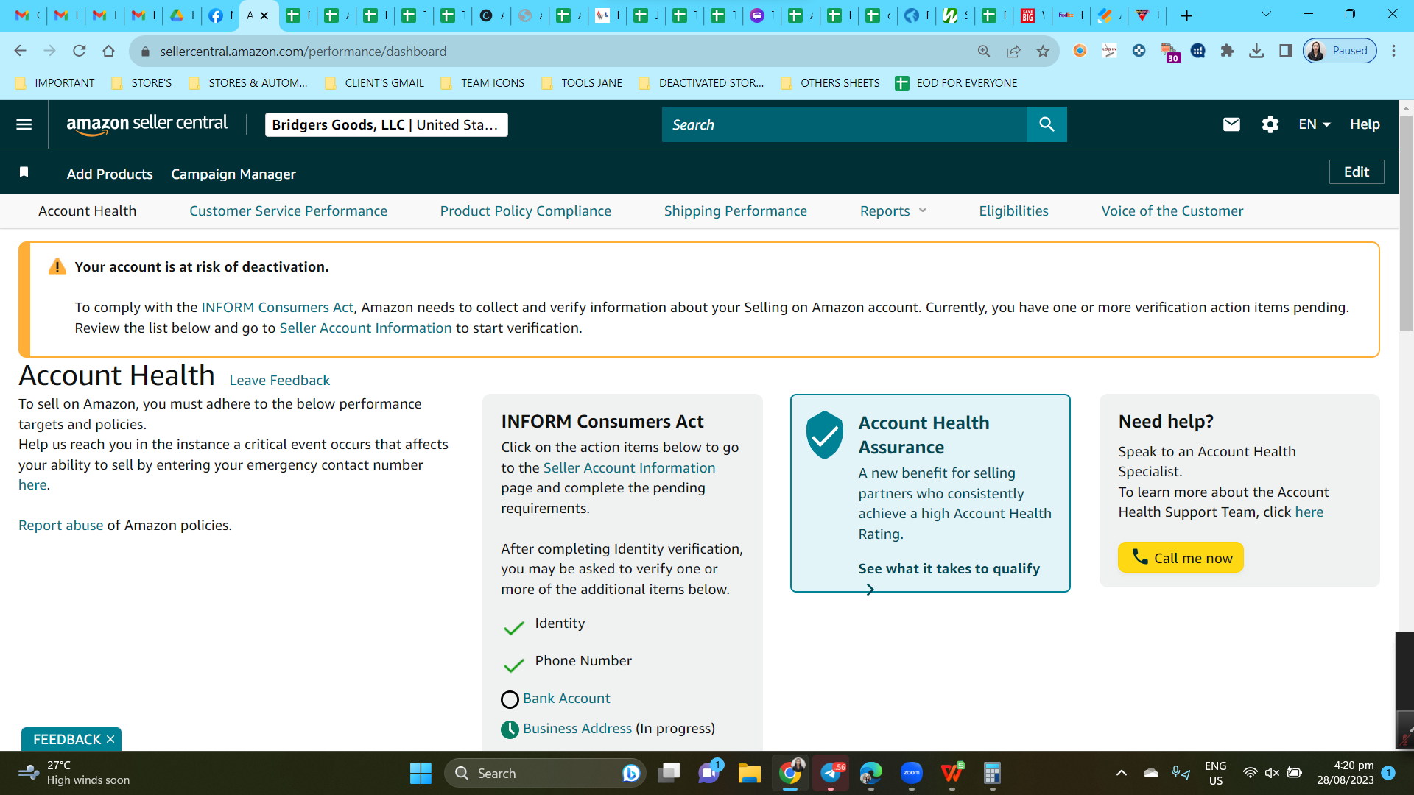Click the Windows taskbar Search box
Screen dimensions: 1414x795
pos(546,773)
